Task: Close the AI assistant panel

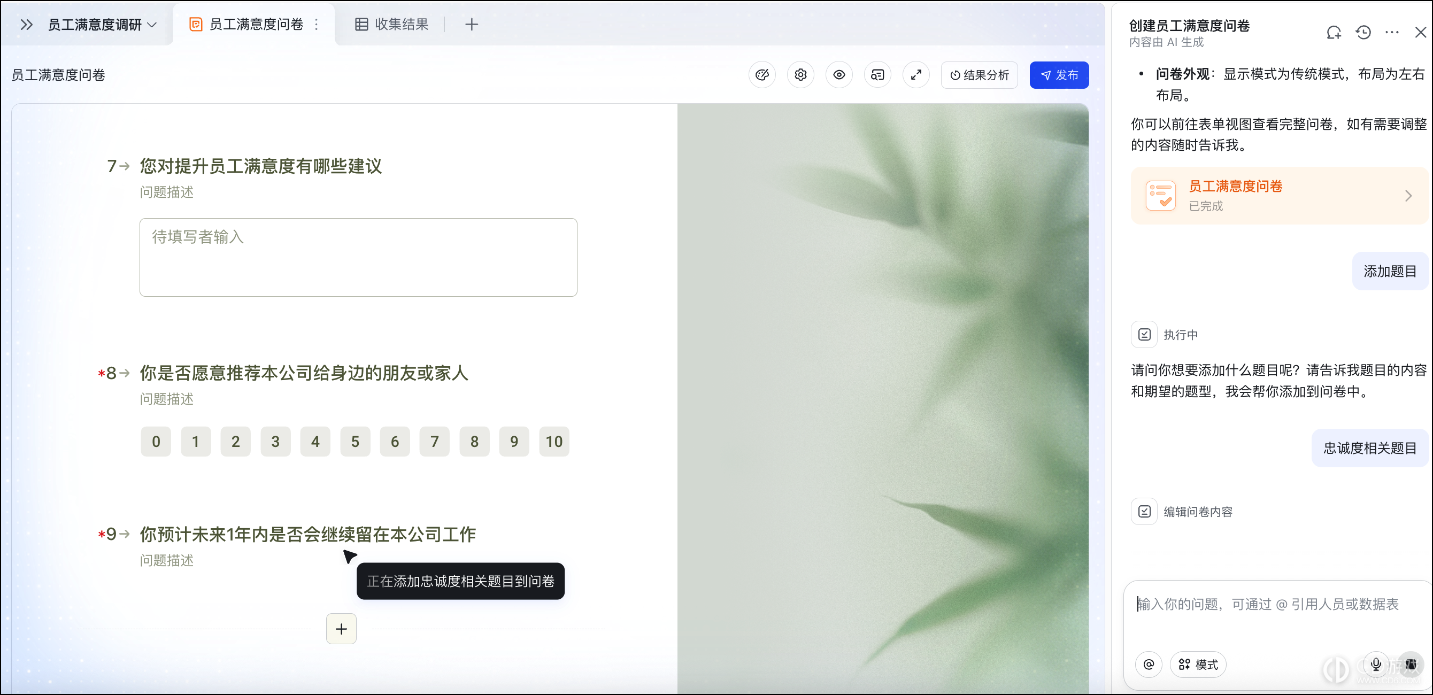Action: coord(1420,33)
